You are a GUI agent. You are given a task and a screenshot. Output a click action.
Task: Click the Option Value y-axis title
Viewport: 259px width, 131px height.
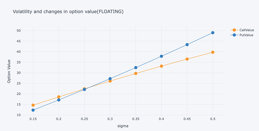[x=9, y=71]
